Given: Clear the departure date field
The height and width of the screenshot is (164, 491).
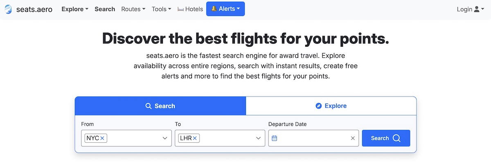Looking at the screenshot, I should (353, 138).
